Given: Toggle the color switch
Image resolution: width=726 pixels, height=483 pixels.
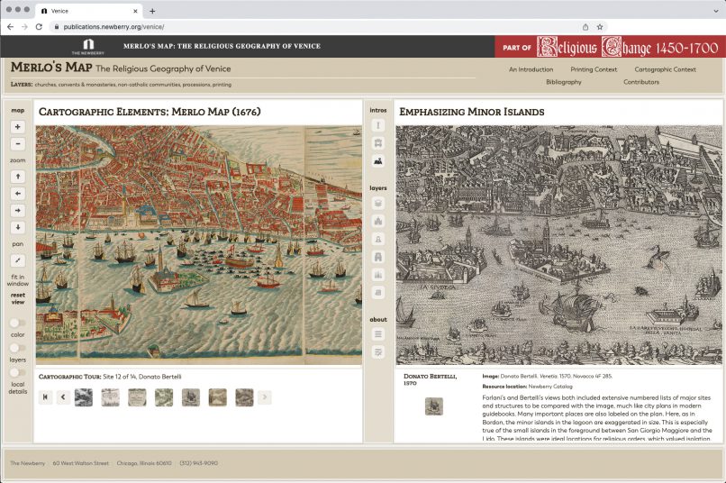Looking at the screenshot, I should [x=16, y=323].
